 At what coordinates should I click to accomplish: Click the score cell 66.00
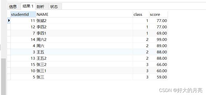pyautogui.click(x=159, y=64)
